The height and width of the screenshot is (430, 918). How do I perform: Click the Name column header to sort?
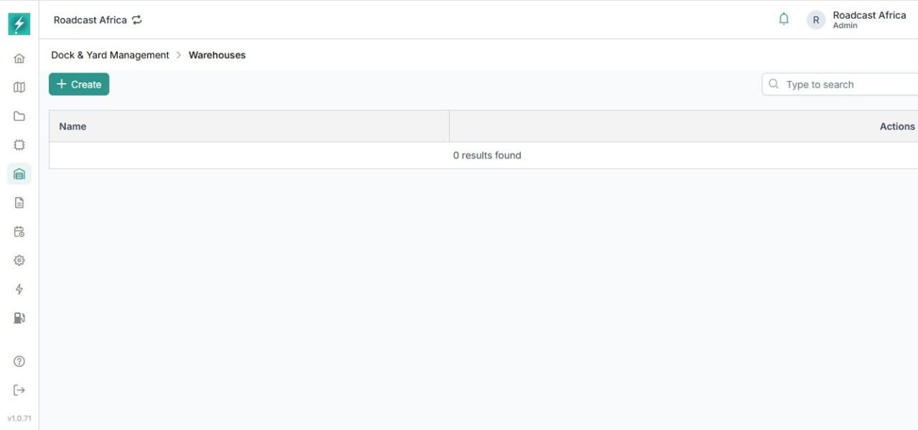[72, 126]
